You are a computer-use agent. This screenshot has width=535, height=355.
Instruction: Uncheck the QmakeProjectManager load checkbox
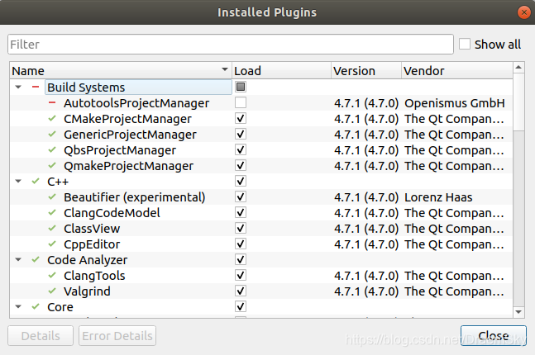[x=241, y=165]
